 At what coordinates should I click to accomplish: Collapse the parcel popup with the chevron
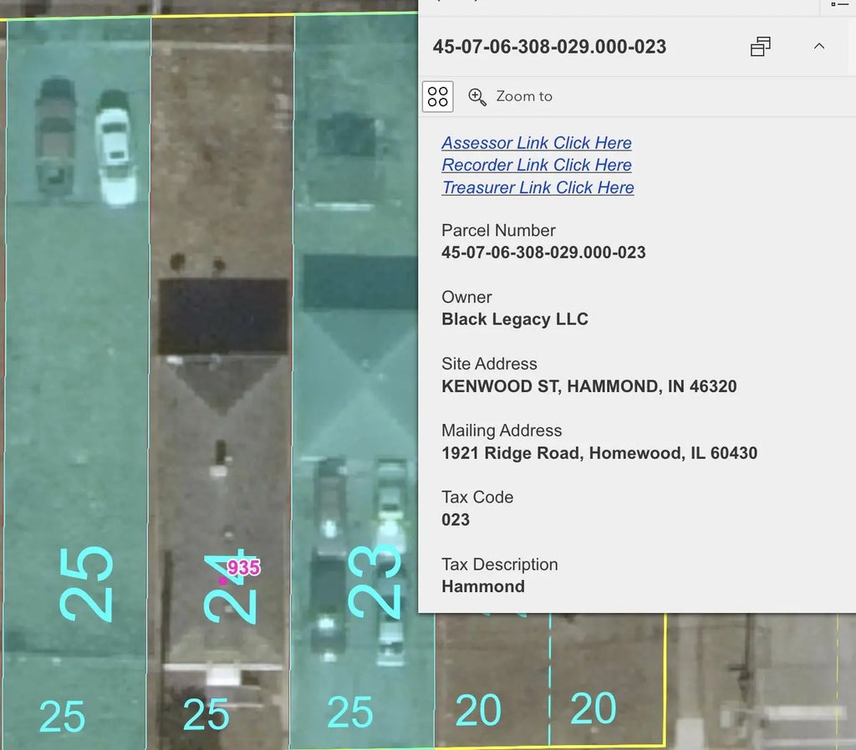click(818, 47)
